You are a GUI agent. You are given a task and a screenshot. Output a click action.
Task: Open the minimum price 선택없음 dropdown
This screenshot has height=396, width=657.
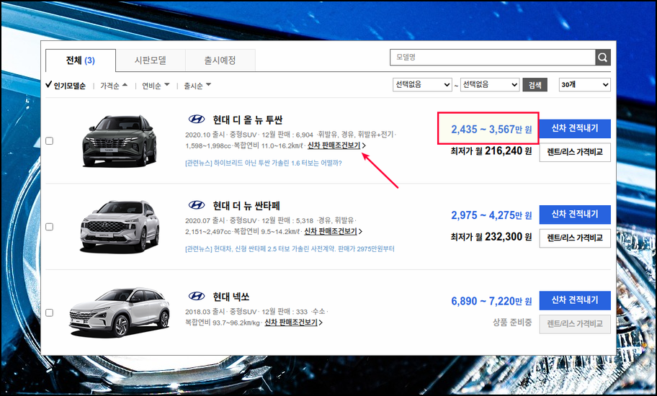[422, 84]
